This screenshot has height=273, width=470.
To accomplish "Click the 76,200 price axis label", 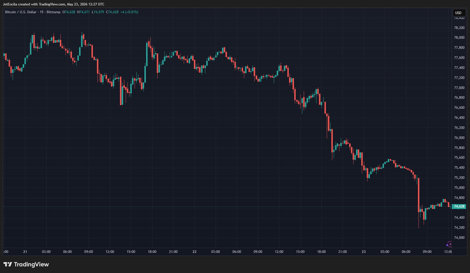I will pos(459,128).
